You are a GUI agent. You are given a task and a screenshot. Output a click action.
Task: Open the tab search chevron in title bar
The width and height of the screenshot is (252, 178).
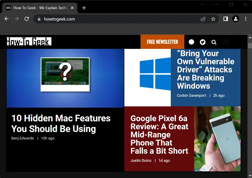click(x=202, y=5)
